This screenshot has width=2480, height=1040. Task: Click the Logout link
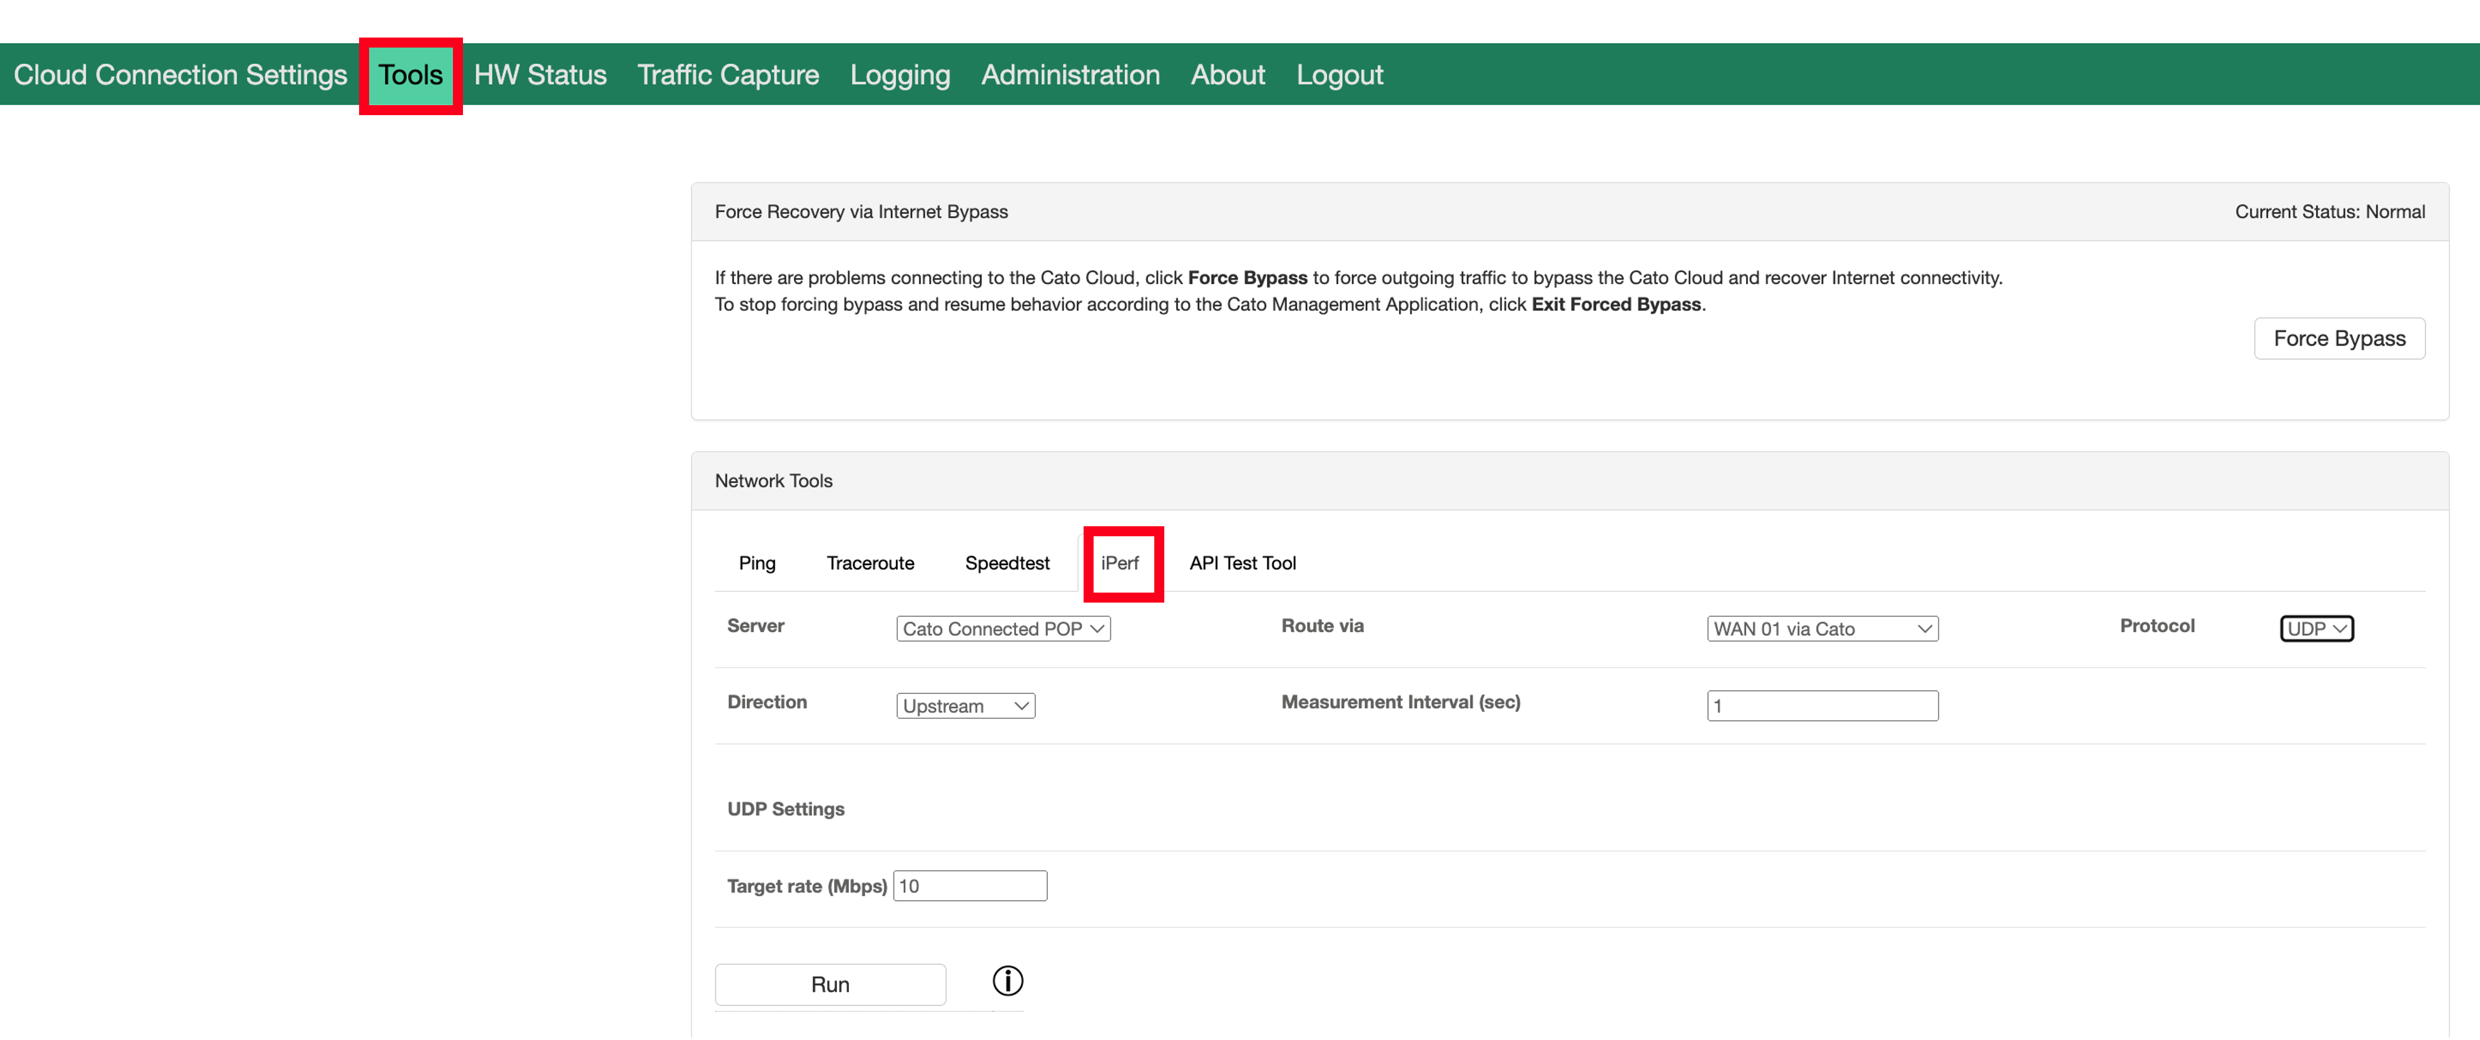1338,74
